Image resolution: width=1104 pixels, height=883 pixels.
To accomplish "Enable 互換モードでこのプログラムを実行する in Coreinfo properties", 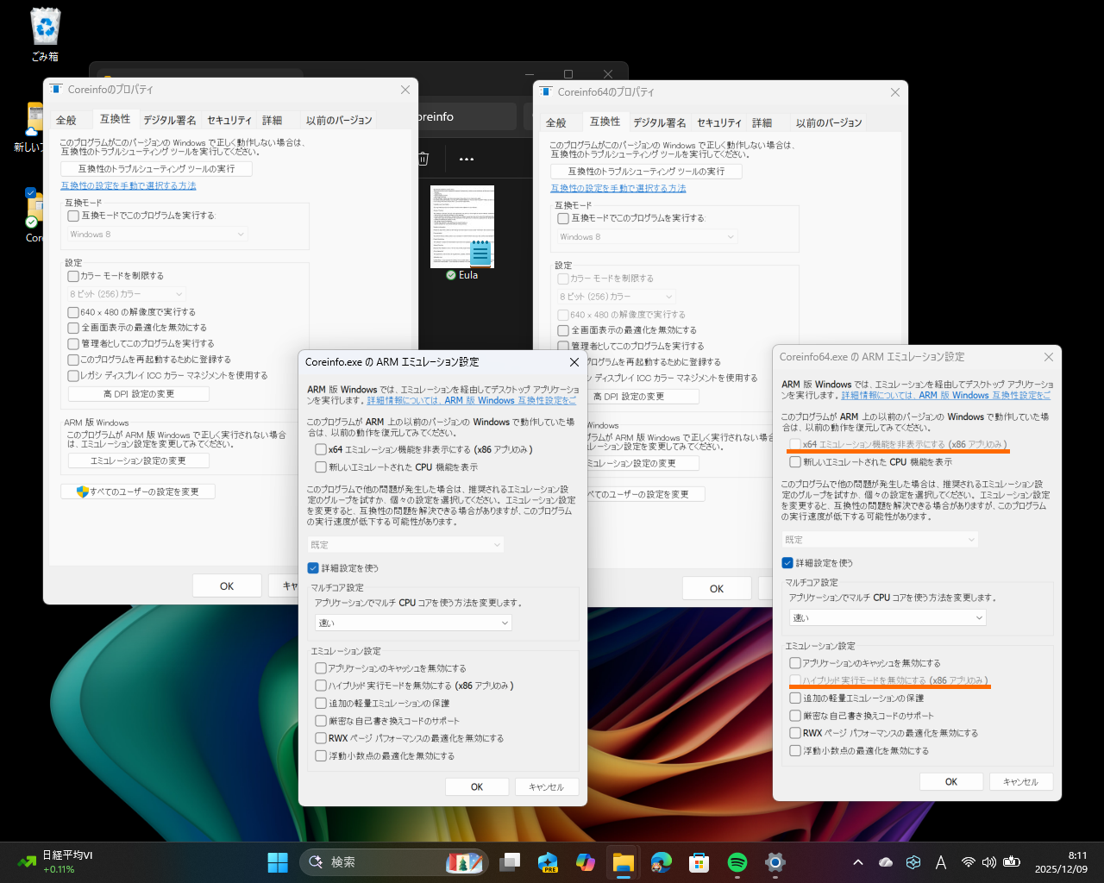I will point(73,216).
